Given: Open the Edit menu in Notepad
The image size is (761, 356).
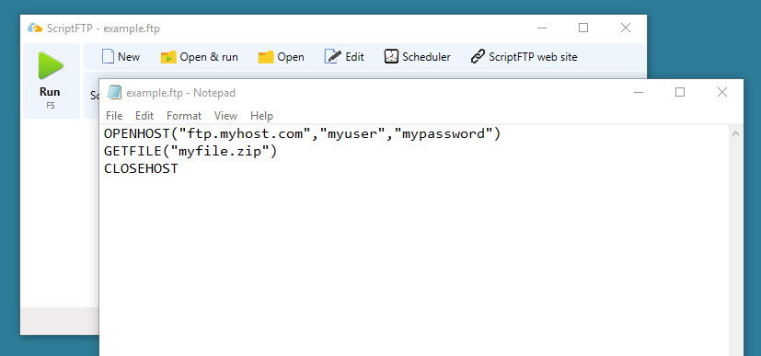Looking at the screenshot, I should 144,116.
